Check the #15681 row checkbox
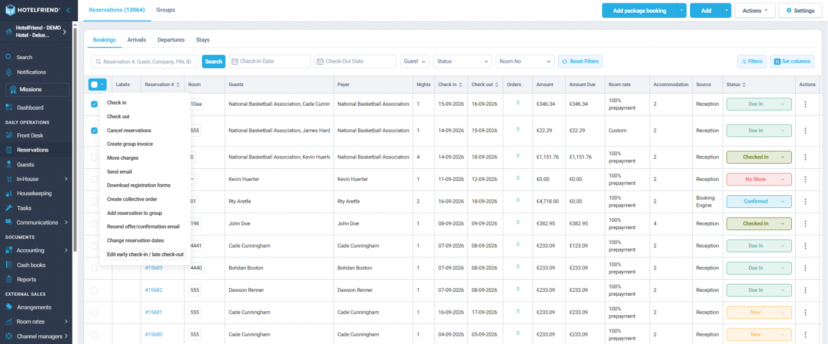This screenshot has height=344, width=828. tap(94, 312)
